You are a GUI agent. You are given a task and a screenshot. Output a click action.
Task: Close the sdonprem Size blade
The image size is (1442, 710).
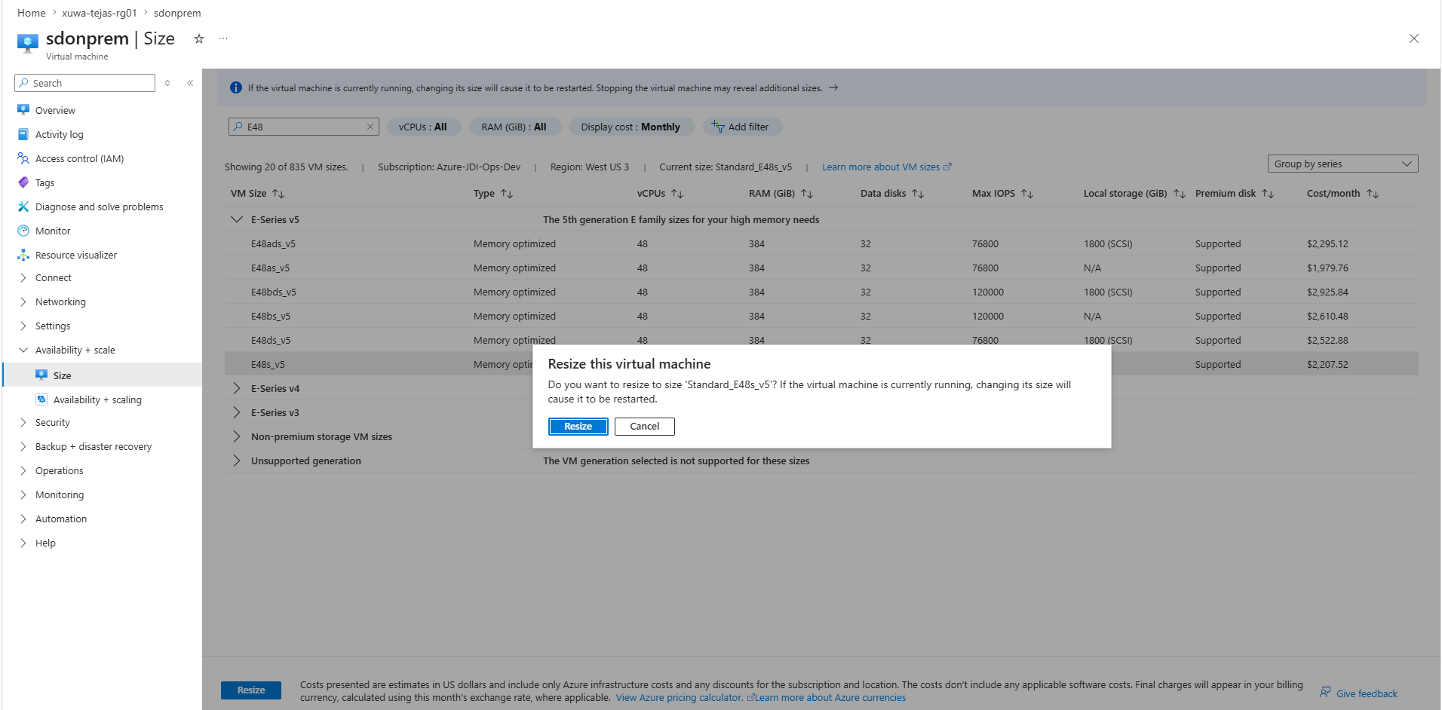click(x=1414, y=38)
